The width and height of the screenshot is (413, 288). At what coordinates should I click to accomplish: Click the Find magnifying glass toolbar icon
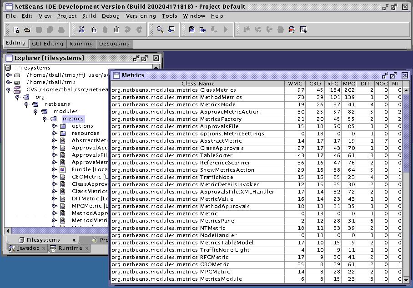[x=160, y=30]
